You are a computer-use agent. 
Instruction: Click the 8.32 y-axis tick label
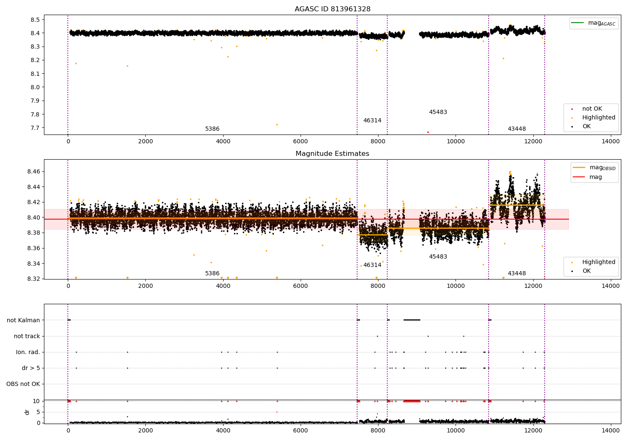point(33,279)
